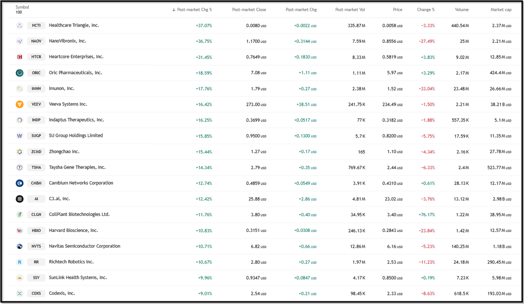Click the Navitas Semiconductor logo icon

pyautogui.click(x=19, y=246)
